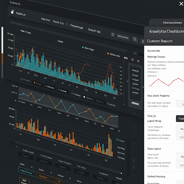
Task: Toggle the C laoner series chip
Action: (x=111, y=105)
